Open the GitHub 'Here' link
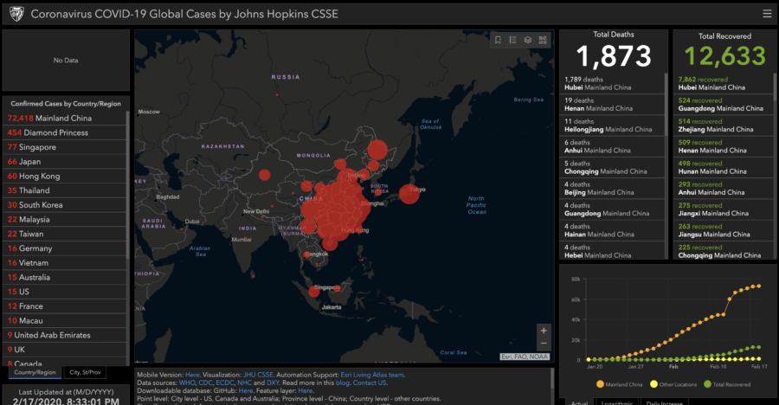Screen dimensions: 779x405 click(x=246, y=390)
